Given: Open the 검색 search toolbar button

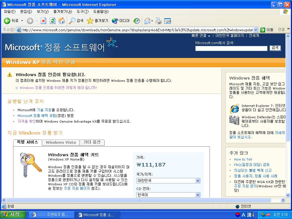Looking at the screenshot, I should (x=76, y=21).
